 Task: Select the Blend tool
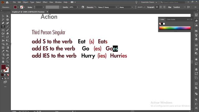pos(7,51)
